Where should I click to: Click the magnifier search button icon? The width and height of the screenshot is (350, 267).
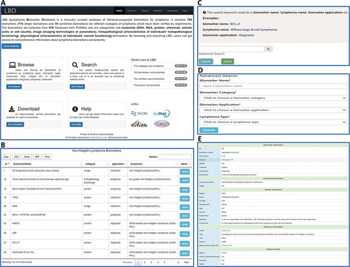pos(269,49)
